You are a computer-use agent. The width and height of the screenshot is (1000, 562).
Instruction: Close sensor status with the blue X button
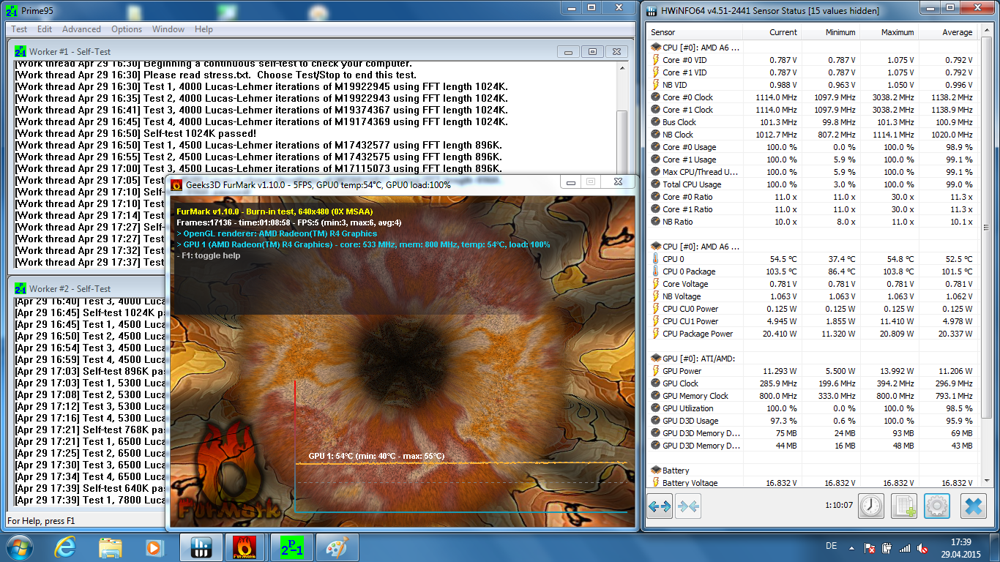coord(973,506)
